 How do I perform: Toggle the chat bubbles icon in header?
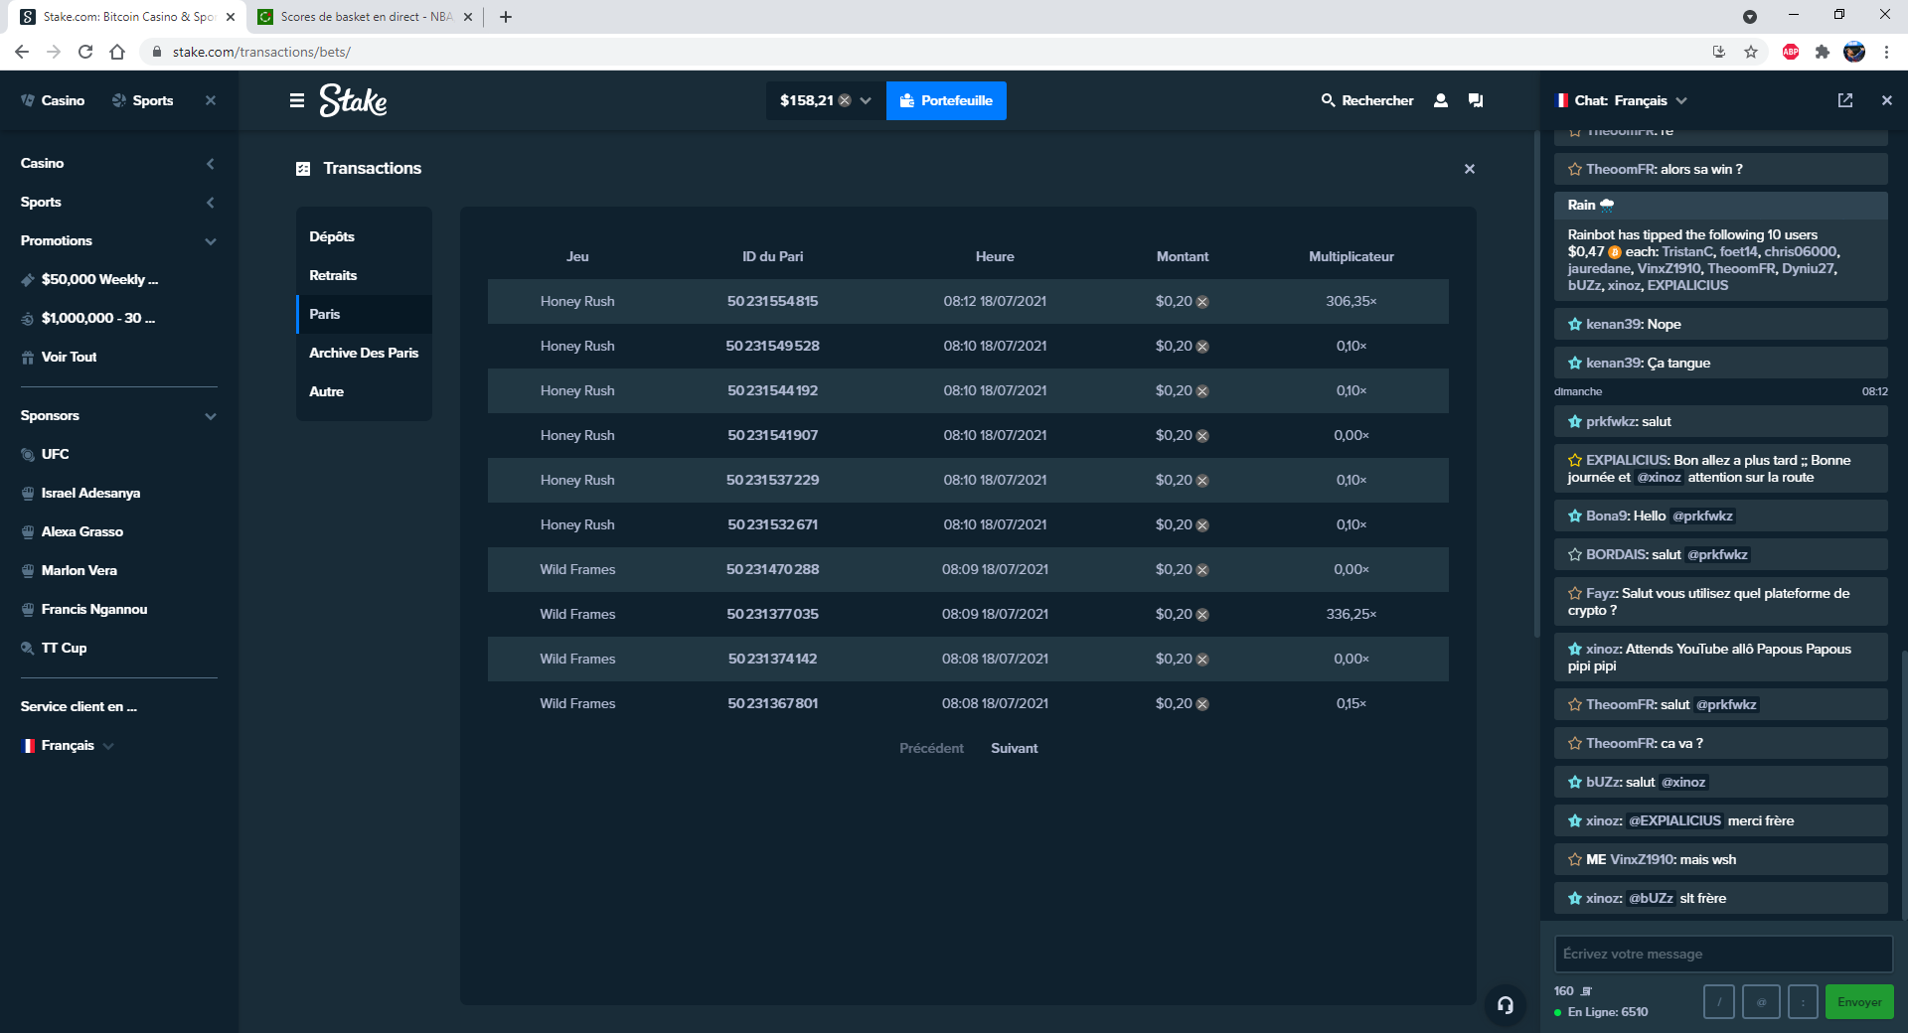click(1476, 100)
